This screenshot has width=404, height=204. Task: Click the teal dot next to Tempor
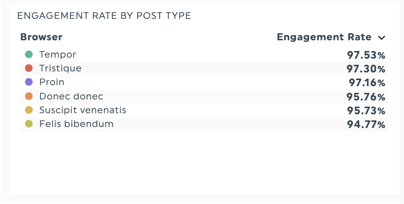[29, 55]
